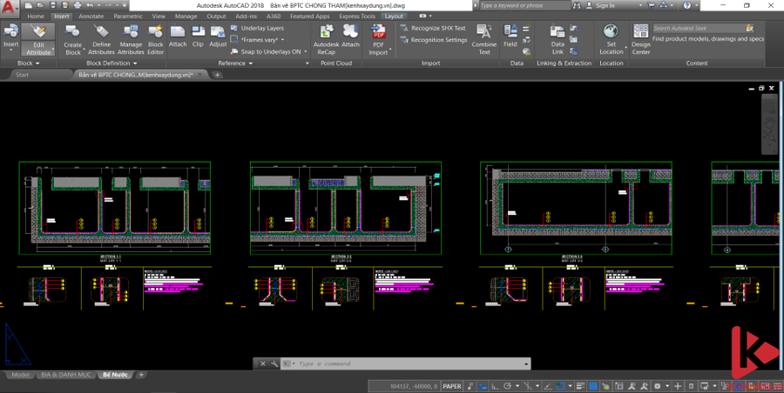Screen dimensions: 784x393
Task: Insert a Field from the Data panel
Action: point(510,37)
